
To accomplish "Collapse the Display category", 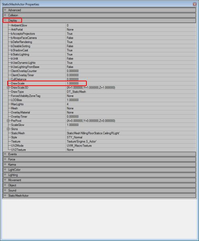I will 5,20.
